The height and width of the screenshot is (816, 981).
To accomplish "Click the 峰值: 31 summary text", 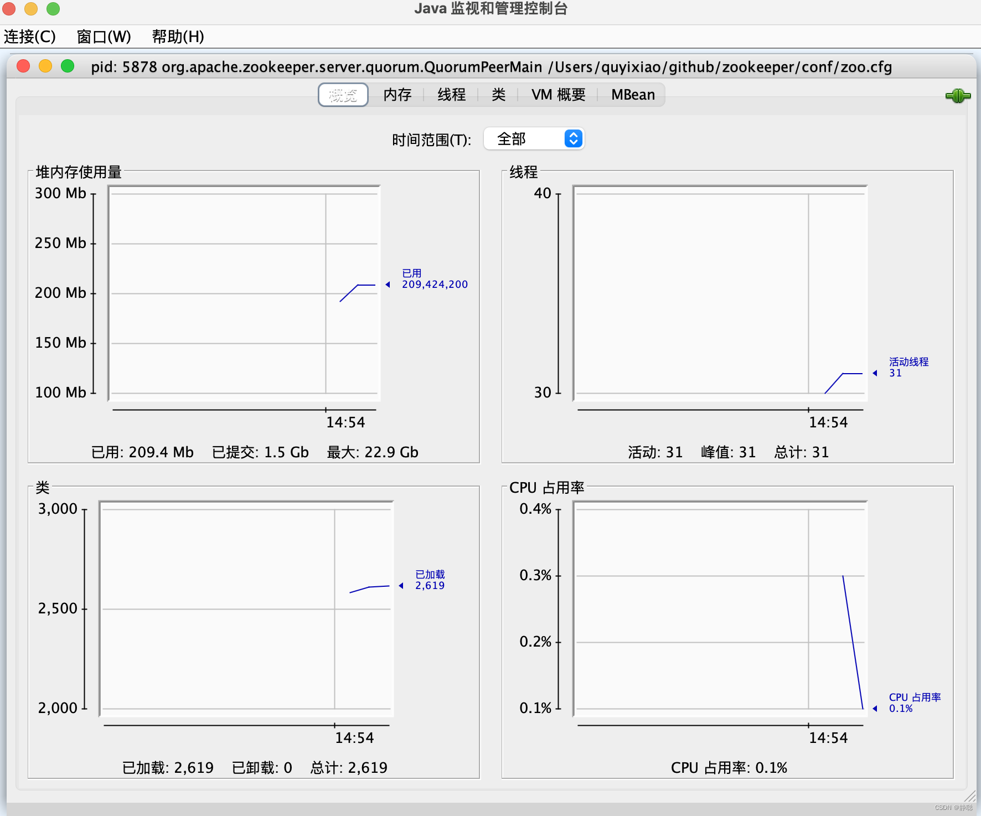I will pos(729,452).
